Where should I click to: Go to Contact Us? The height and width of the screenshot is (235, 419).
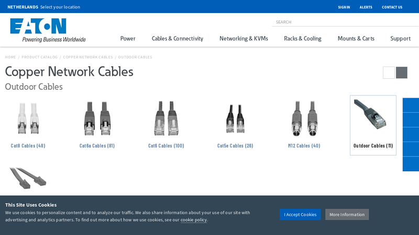pyautogui.click(x=392, y=7)
